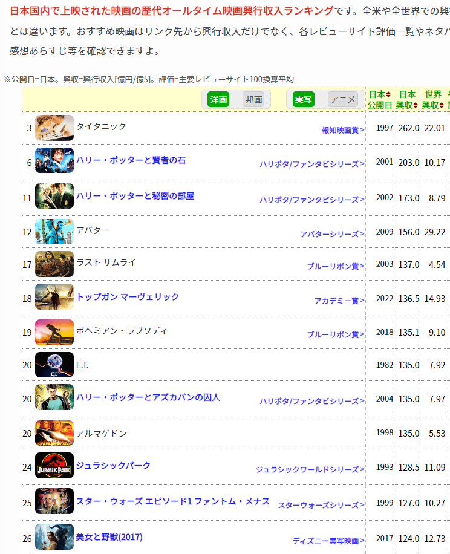Screen dimensions: 450x554
Task: Select ラスト サムライ title text
Action: pyautogui.click(x=106, y=262)
